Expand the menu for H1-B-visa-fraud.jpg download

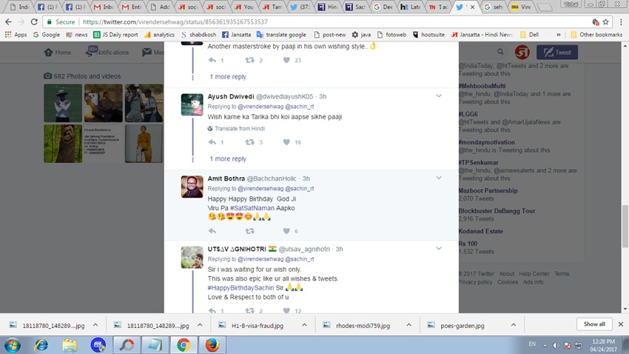coord(304,325)
